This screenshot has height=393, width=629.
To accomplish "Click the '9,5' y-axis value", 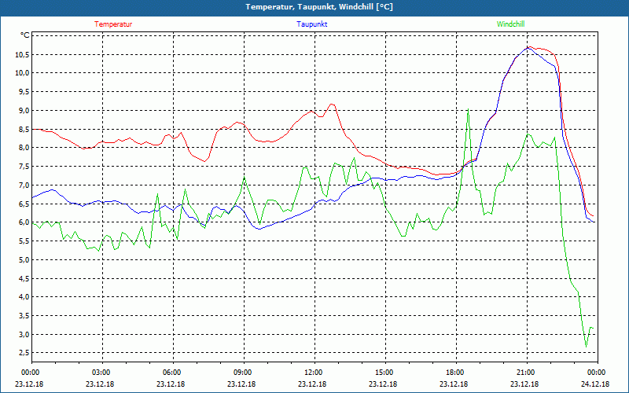I will coord(24,91).
